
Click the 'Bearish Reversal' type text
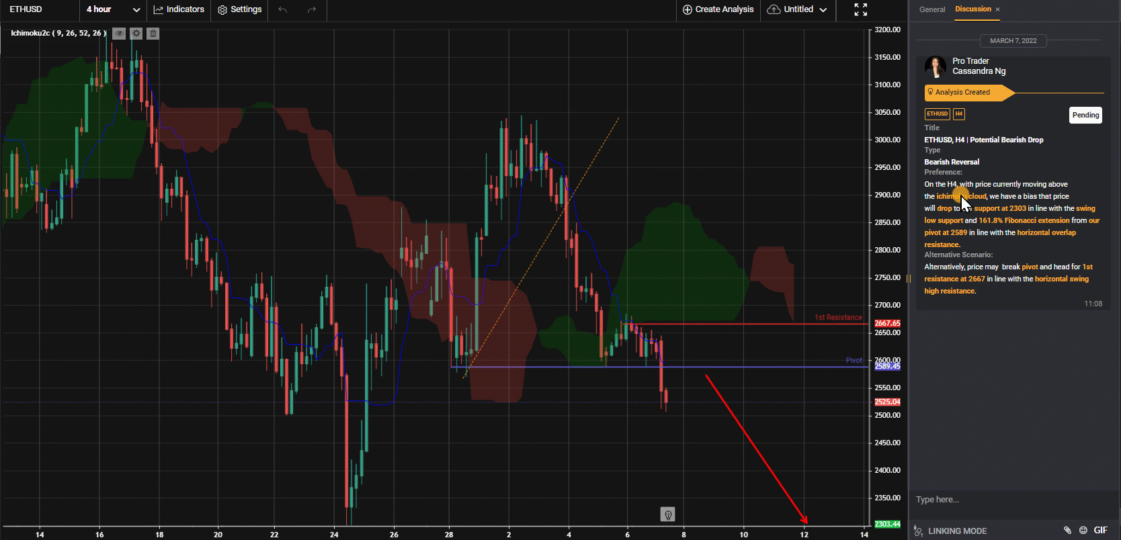coord(952,162)
